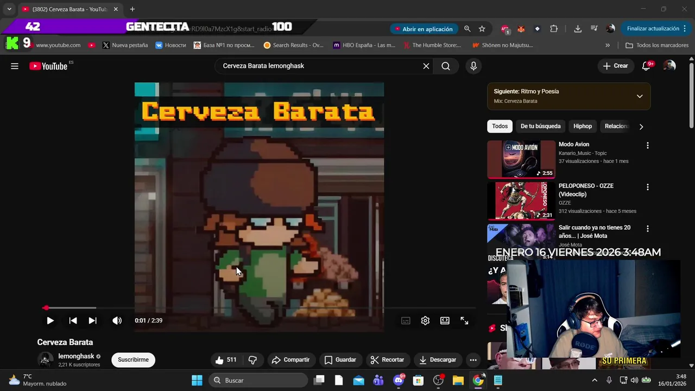The width and height of the screenshot is (695, 391).
Task: Open the Salir cuando ya no tienes 20 años title
Action: (595, 232)
